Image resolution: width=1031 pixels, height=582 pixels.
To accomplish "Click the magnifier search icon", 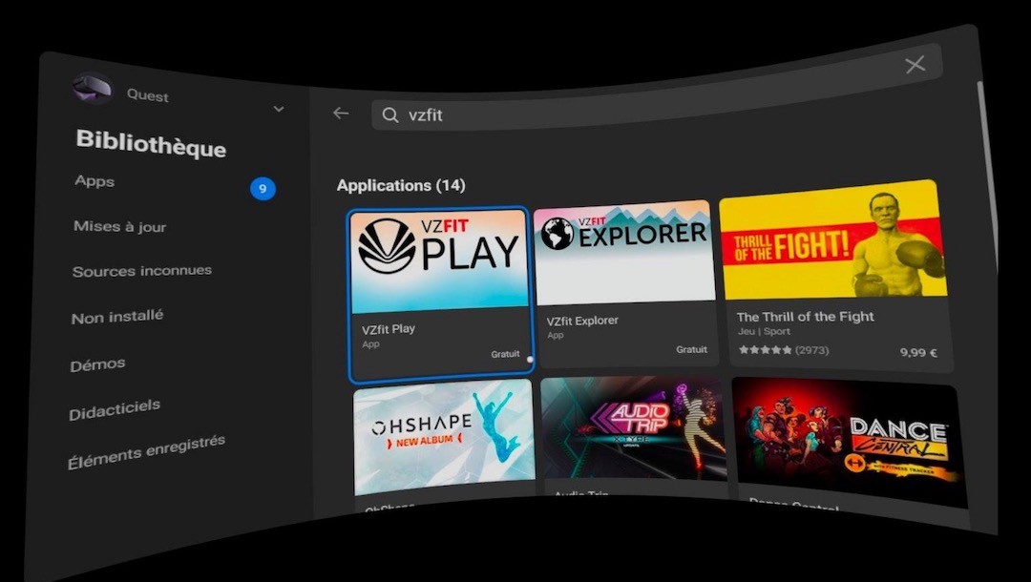I will (x=389, y=114).
